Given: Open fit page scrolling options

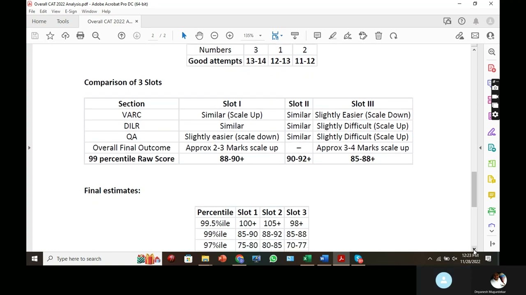Looking at the screenshot, I should click(277, 36).
